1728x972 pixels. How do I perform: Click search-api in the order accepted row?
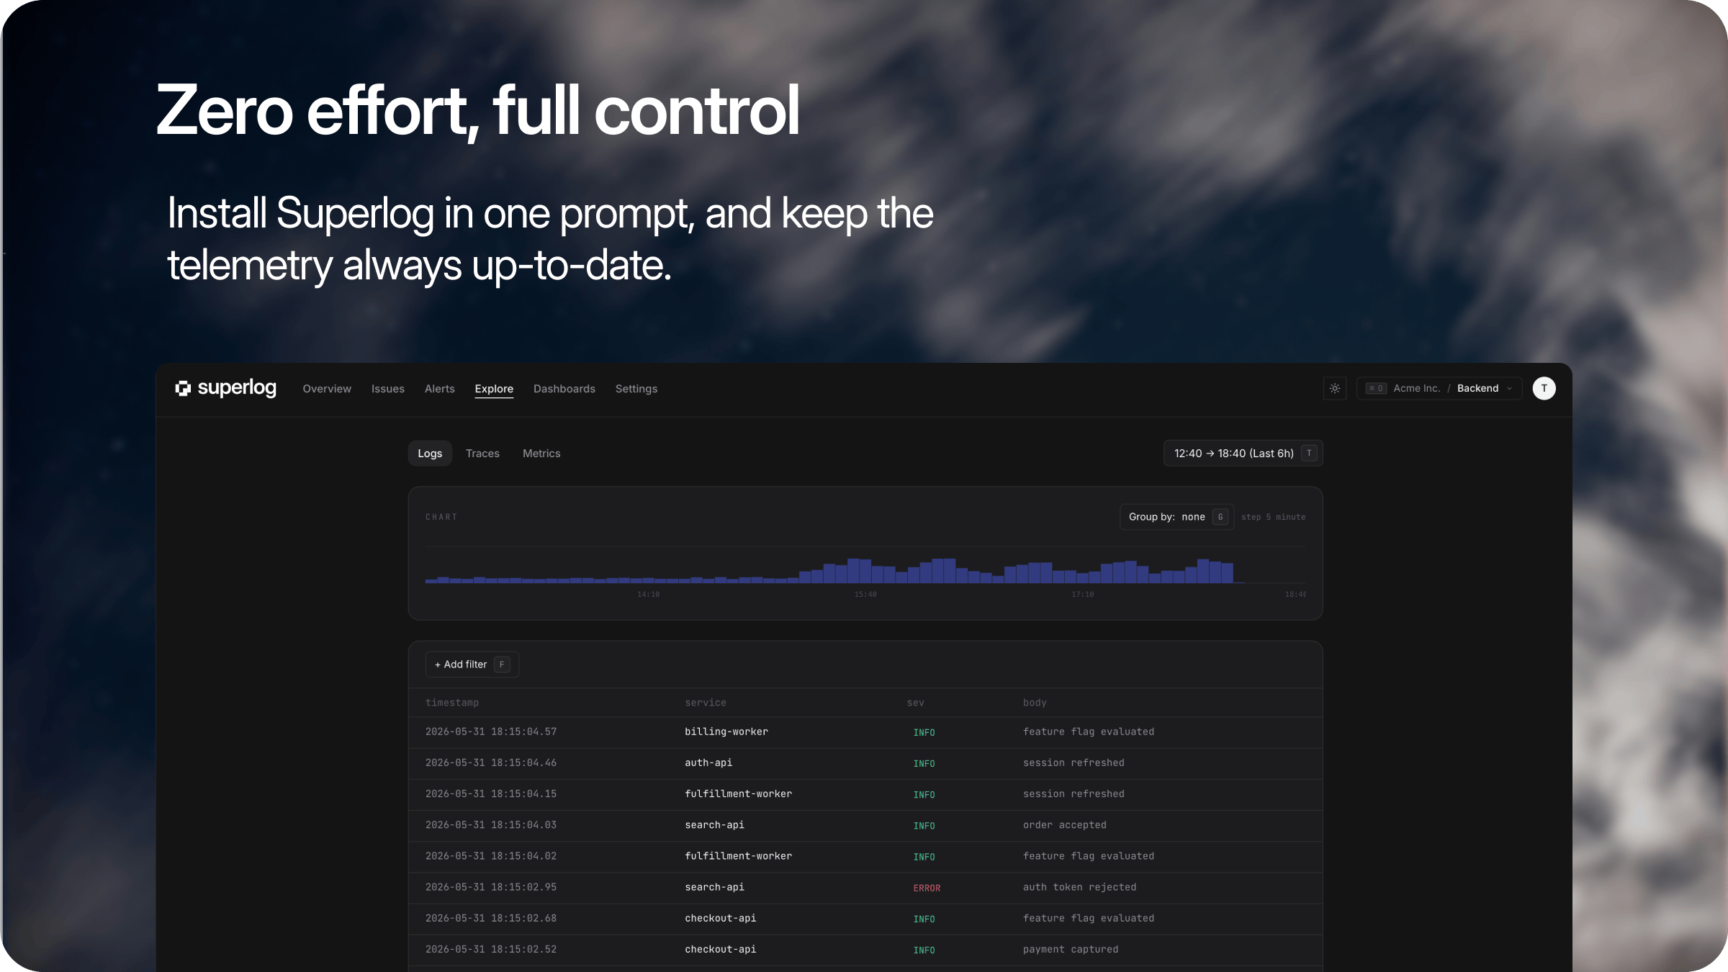pos(714,825)
